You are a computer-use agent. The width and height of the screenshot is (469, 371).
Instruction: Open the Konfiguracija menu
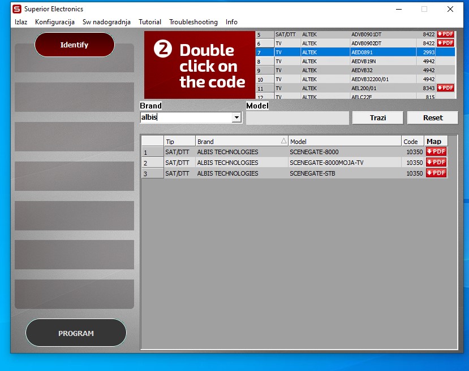click(55, 22)
